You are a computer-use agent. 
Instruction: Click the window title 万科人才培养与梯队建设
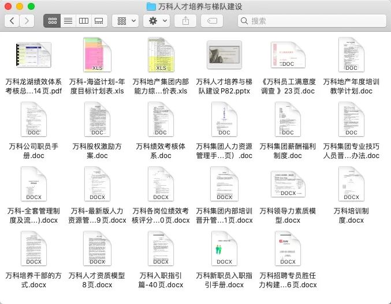(x=200, y=7)
